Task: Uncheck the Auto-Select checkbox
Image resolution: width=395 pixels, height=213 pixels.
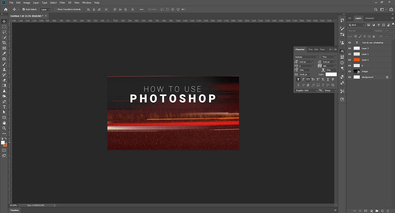Action: [24, 9]
